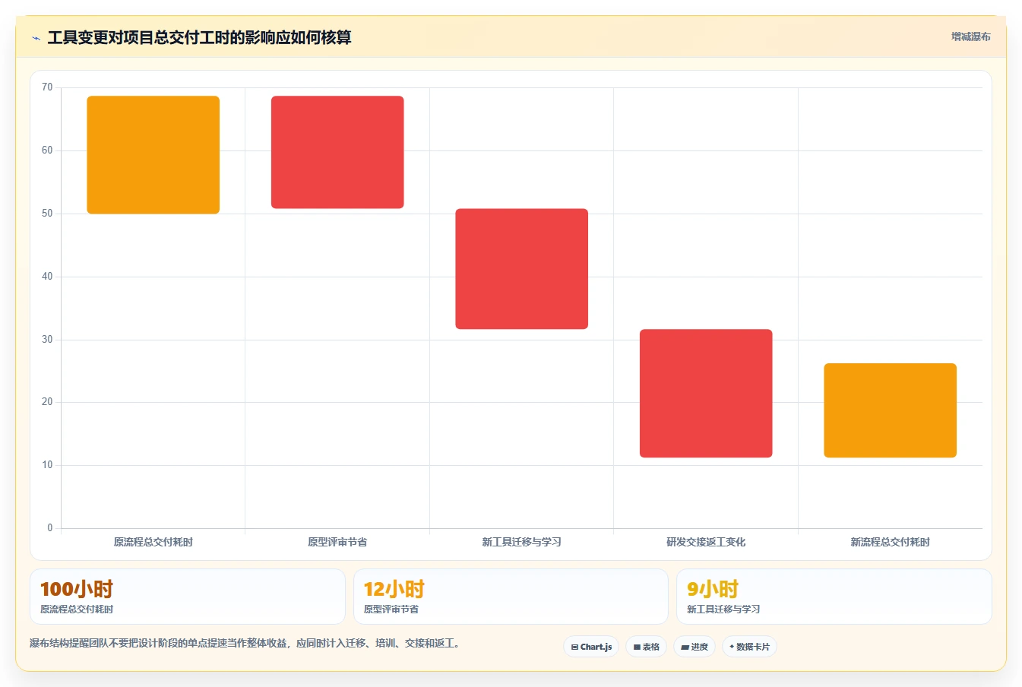Viewport: 1022px width, 687px height.
Task: Click the 表格 tag chip
Action: tap(646, 647)
